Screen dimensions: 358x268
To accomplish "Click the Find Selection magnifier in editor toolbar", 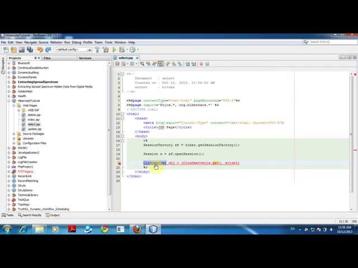I will [x=142, y=64].
